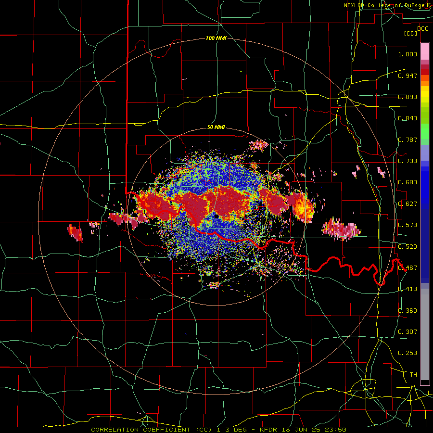Viewport: 433px width, 433px height.
Task: Click the 50 NMI range ring label
Action: coord(216,127)
